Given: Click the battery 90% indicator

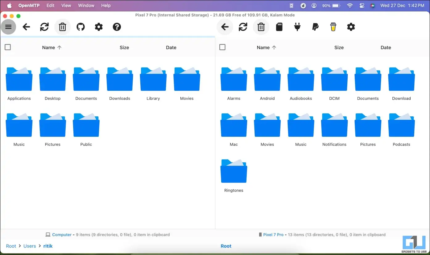Looking at the screenshot, I should coord(331,6).
